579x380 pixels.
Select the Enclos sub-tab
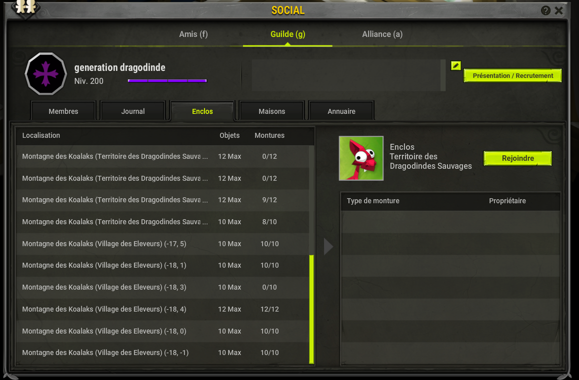click(x=202, y=111)
